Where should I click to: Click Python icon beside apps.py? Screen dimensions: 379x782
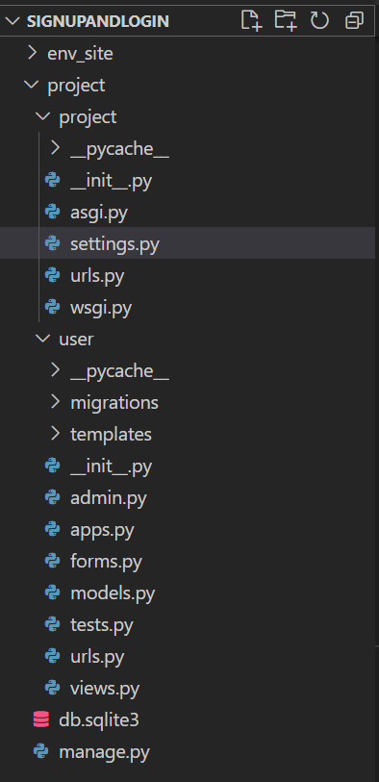click(x=52, y=529)
